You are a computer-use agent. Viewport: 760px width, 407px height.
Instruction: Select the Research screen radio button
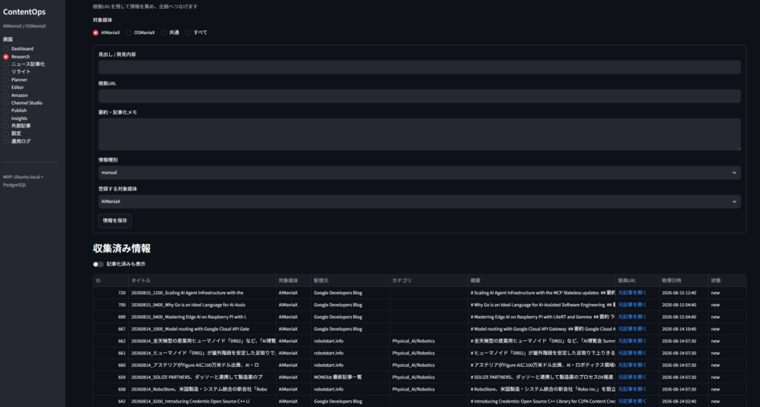click(6, 56)
